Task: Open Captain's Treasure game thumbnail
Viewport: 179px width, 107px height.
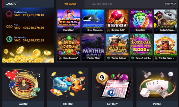Action: (x=165, y=21)
